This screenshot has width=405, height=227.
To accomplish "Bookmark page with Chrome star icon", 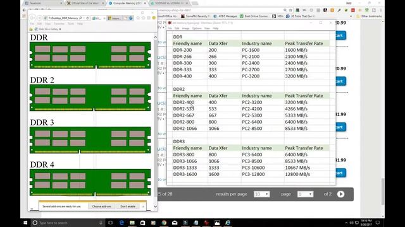I will [x=290, y=10].
